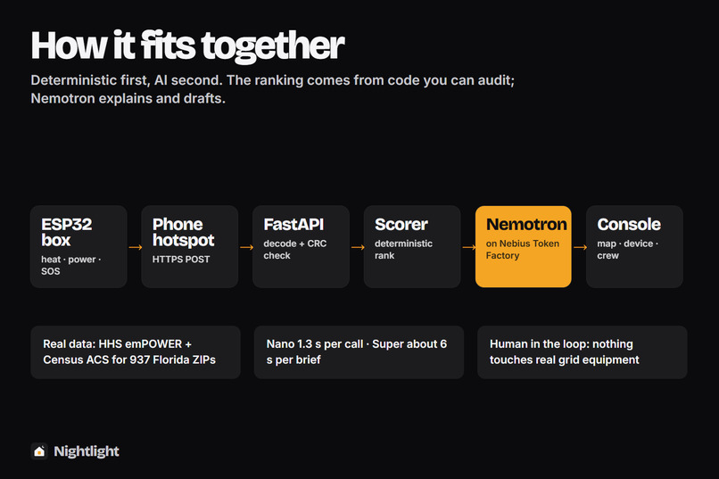This screenshot has width=719, height=479.
Task: Select the Phone hotspot card
Action: pos(190,246)
